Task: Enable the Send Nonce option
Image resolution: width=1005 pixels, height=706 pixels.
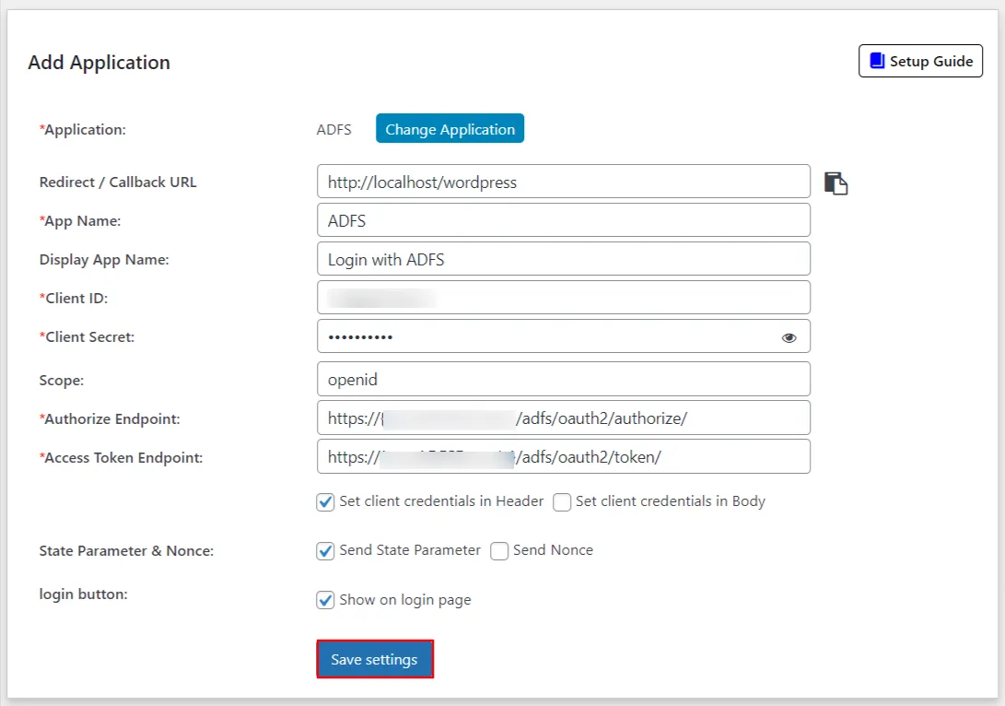Action: [x=498, y=550]
